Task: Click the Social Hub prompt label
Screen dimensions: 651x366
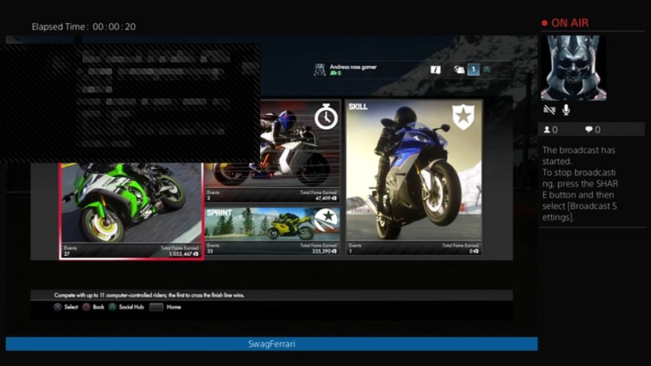Action: coord(131,307)
